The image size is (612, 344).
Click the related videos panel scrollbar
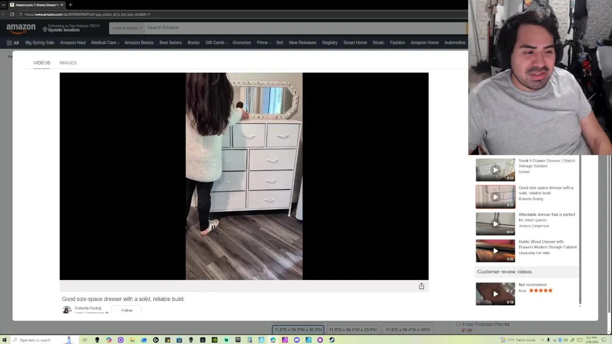[x=580, y=229]
